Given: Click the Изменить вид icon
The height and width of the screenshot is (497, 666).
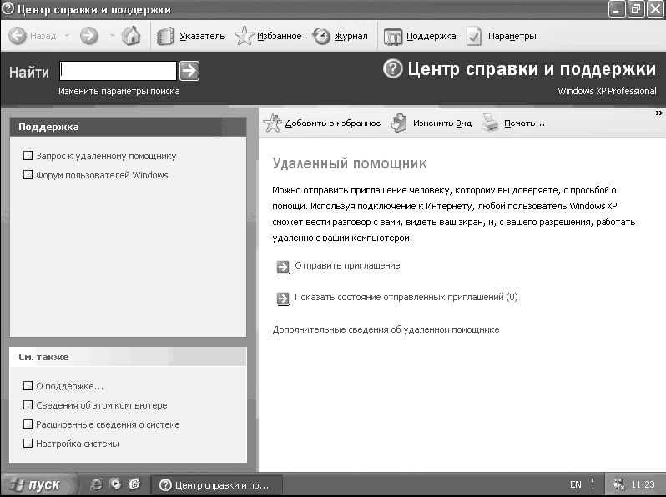Looking at the screenshot, I should (x=399, y=123).
